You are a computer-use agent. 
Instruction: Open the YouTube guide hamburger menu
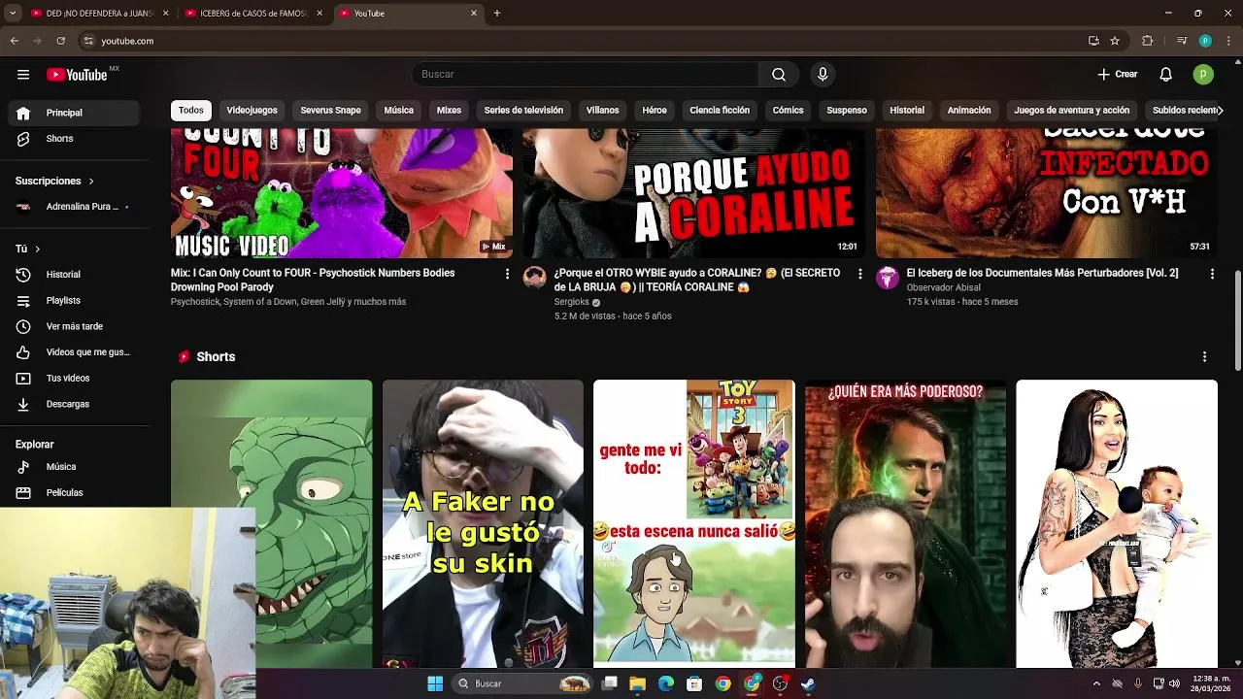[23, 75]
